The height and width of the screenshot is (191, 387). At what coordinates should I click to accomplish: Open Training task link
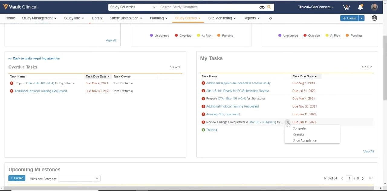[211, 130]
